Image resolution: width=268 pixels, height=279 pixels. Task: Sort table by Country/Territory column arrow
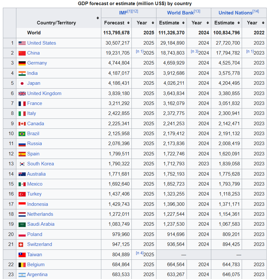point(97,18)
